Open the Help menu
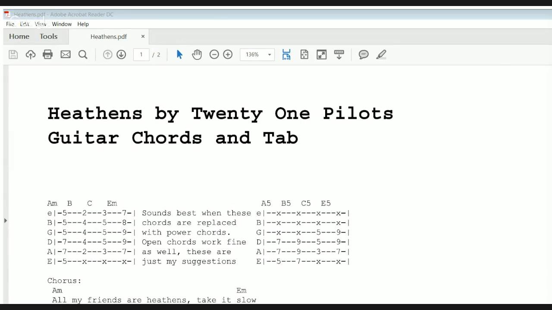552x310 pixels. pos(83,24)
